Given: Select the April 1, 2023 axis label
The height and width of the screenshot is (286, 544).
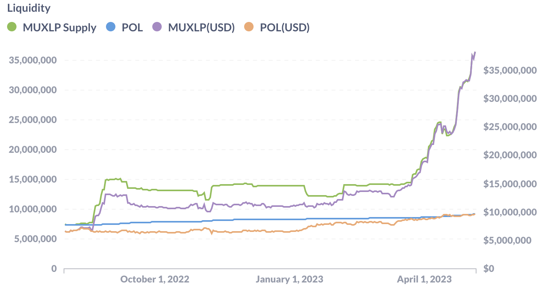Looking at the screenshot, I should click(x=424, y=279).
